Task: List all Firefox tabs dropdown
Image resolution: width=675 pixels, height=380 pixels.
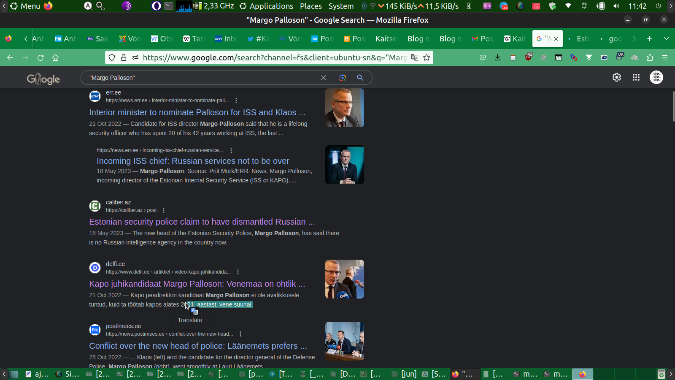Action: click(667, 38)
